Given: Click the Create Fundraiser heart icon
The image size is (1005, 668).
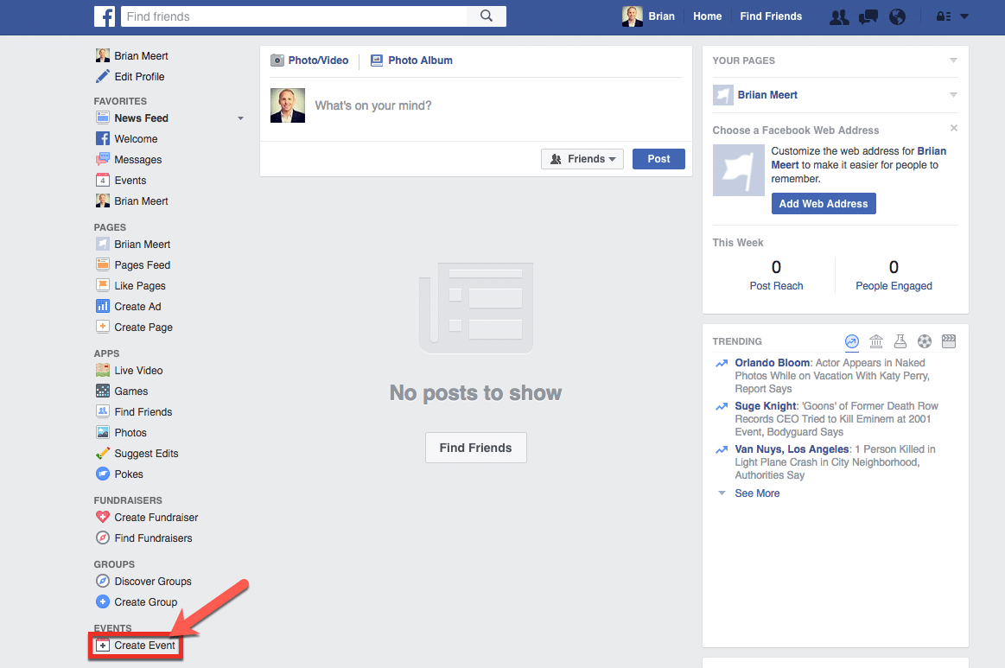Looking at the screenshot, I should (x=103, y=517).
